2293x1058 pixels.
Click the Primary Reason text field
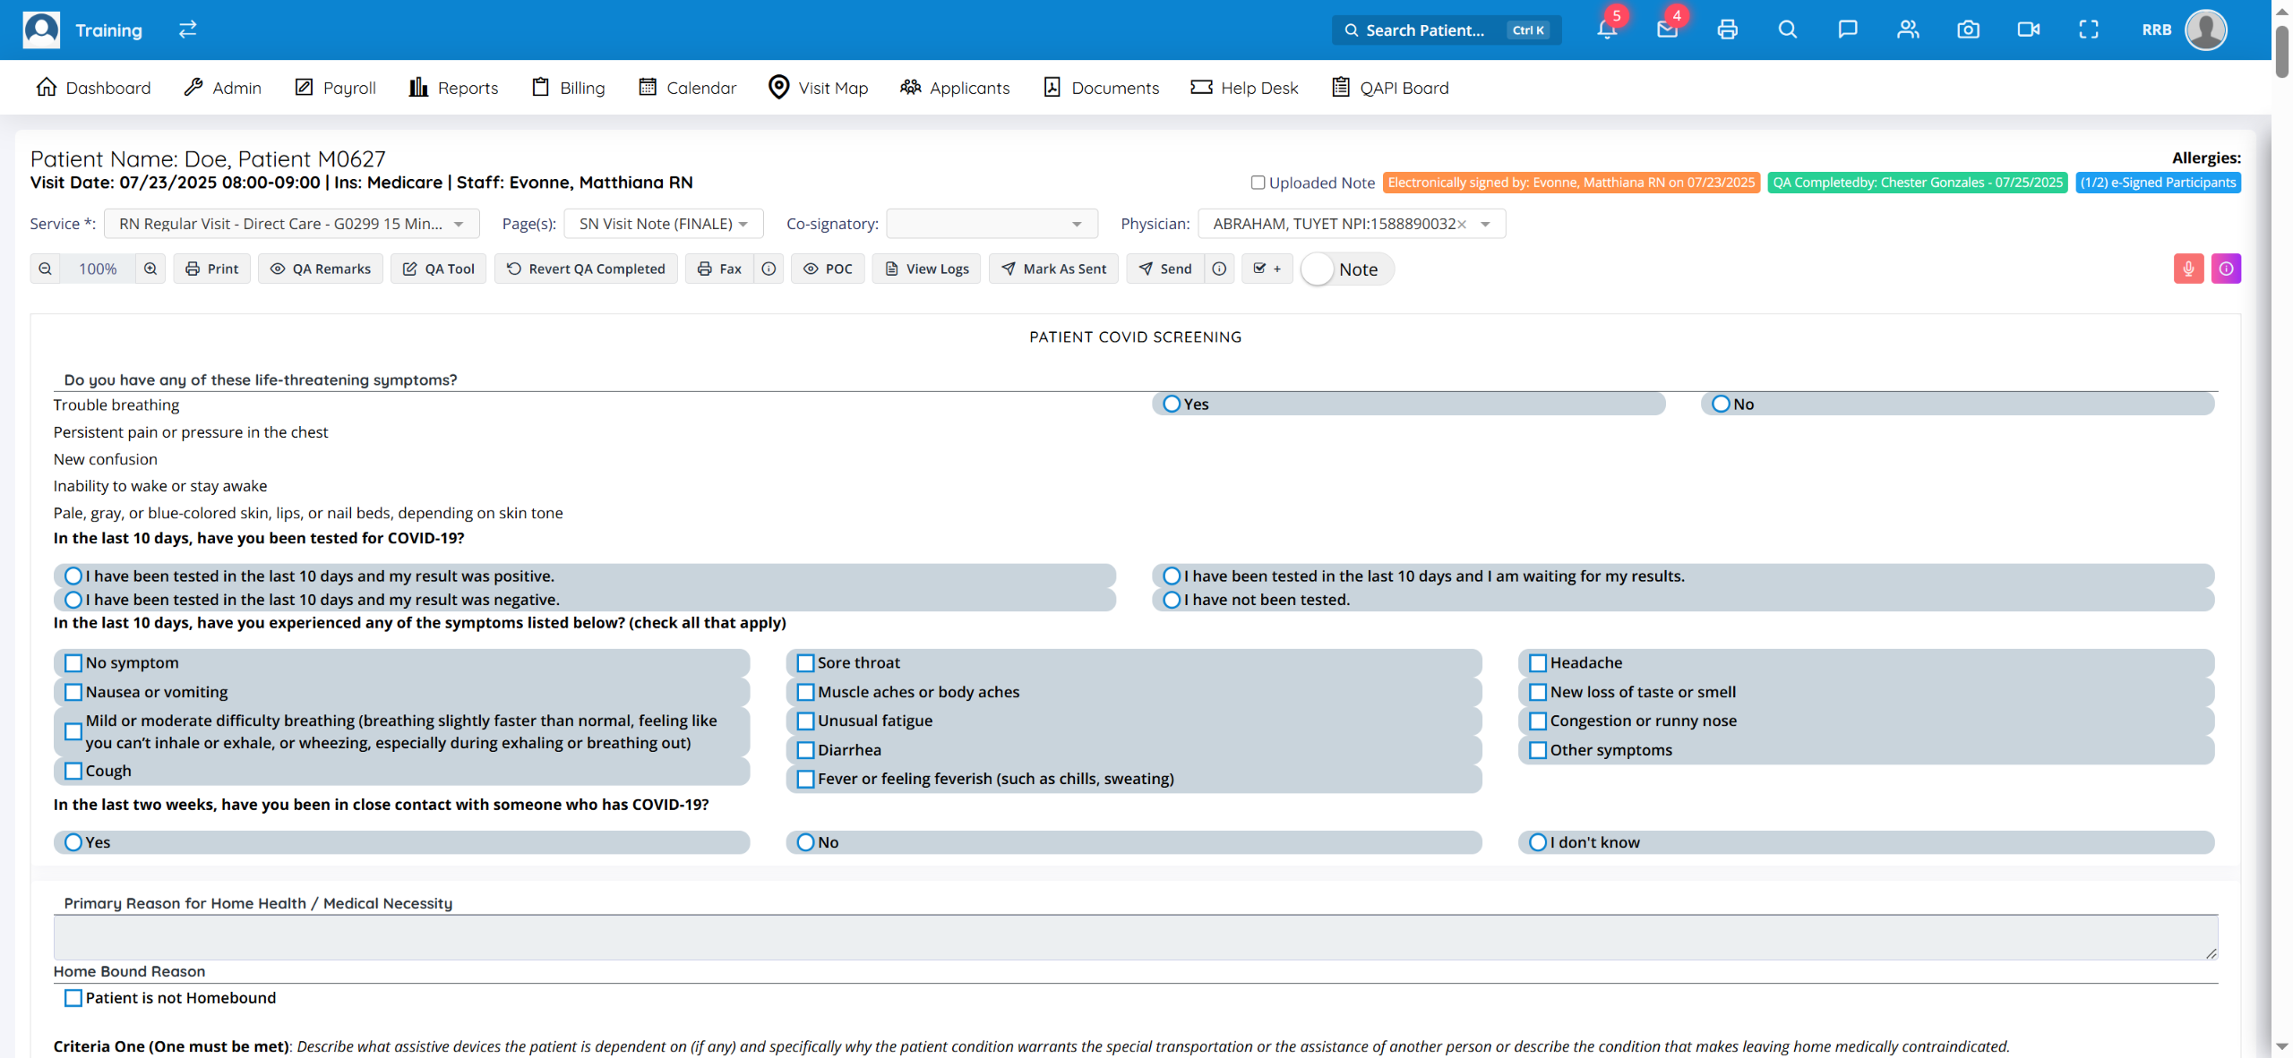click(x=1135, y=937)
